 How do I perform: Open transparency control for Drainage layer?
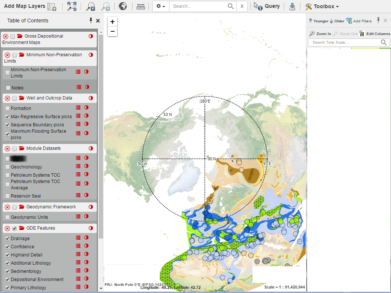pos(86,238)
